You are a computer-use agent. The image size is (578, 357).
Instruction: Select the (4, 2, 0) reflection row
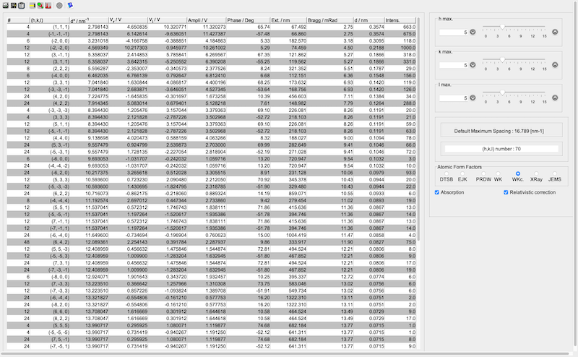coord(211,96)
